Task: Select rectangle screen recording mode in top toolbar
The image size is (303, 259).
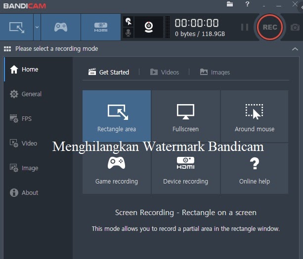Action: (17, 27)
